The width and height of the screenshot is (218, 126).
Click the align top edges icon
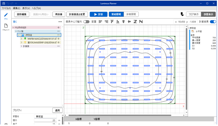click(112, 22)
